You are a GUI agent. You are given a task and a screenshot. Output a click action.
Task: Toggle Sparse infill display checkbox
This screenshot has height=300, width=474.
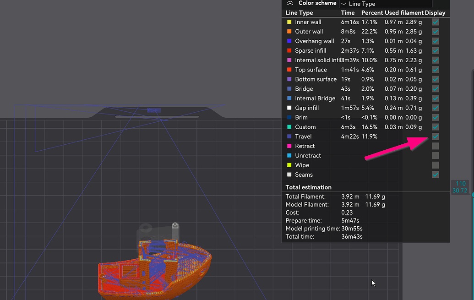(436, 50)
